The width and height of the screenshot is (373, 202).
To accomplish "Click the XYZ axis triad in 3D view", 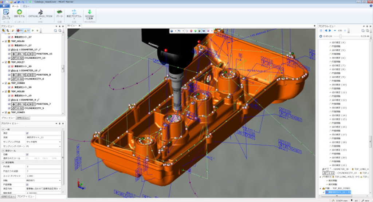I will click(x=81, y=185).
